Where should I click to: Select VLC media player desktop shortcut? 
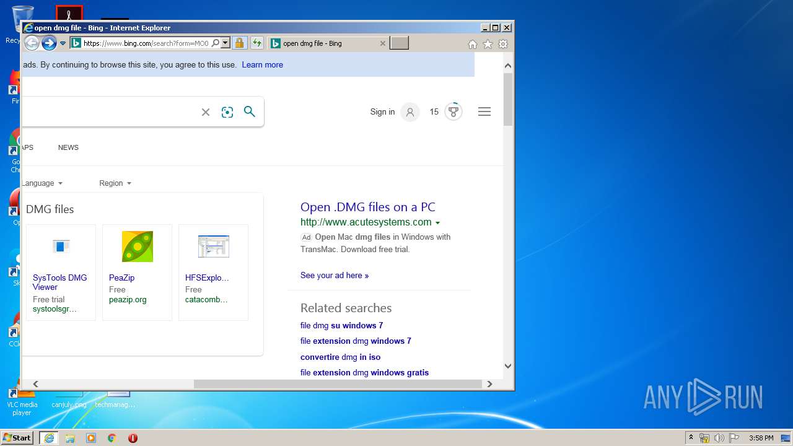coord(22,401)
